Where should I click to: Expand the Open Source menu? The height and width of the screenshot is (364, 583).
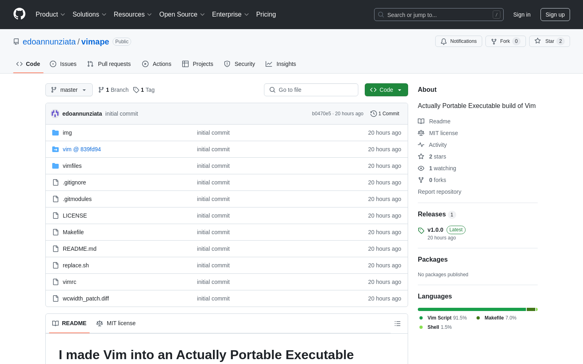click(x=182, y=15)
